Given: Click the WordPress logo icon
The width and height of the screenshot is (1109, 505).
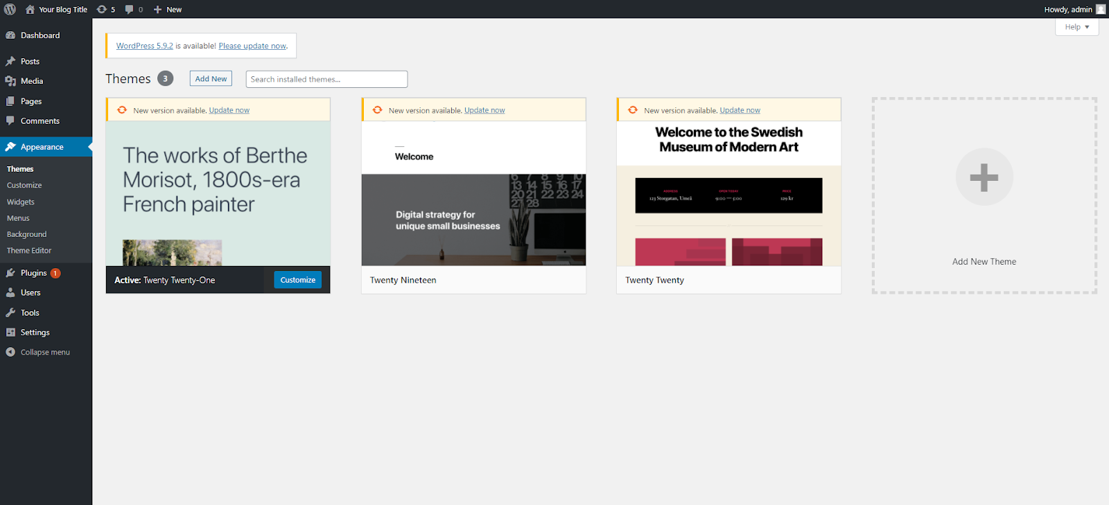Looking at the screenshot, I should 10,9.
